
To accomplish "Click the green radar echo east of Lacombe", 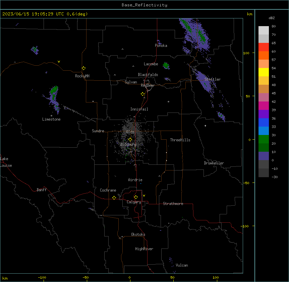I will (166, 65).
